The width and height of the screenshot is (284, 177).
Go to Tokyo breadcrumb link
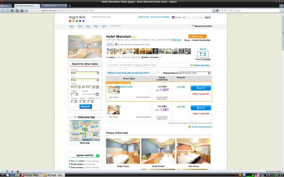(x=104, y=26)
